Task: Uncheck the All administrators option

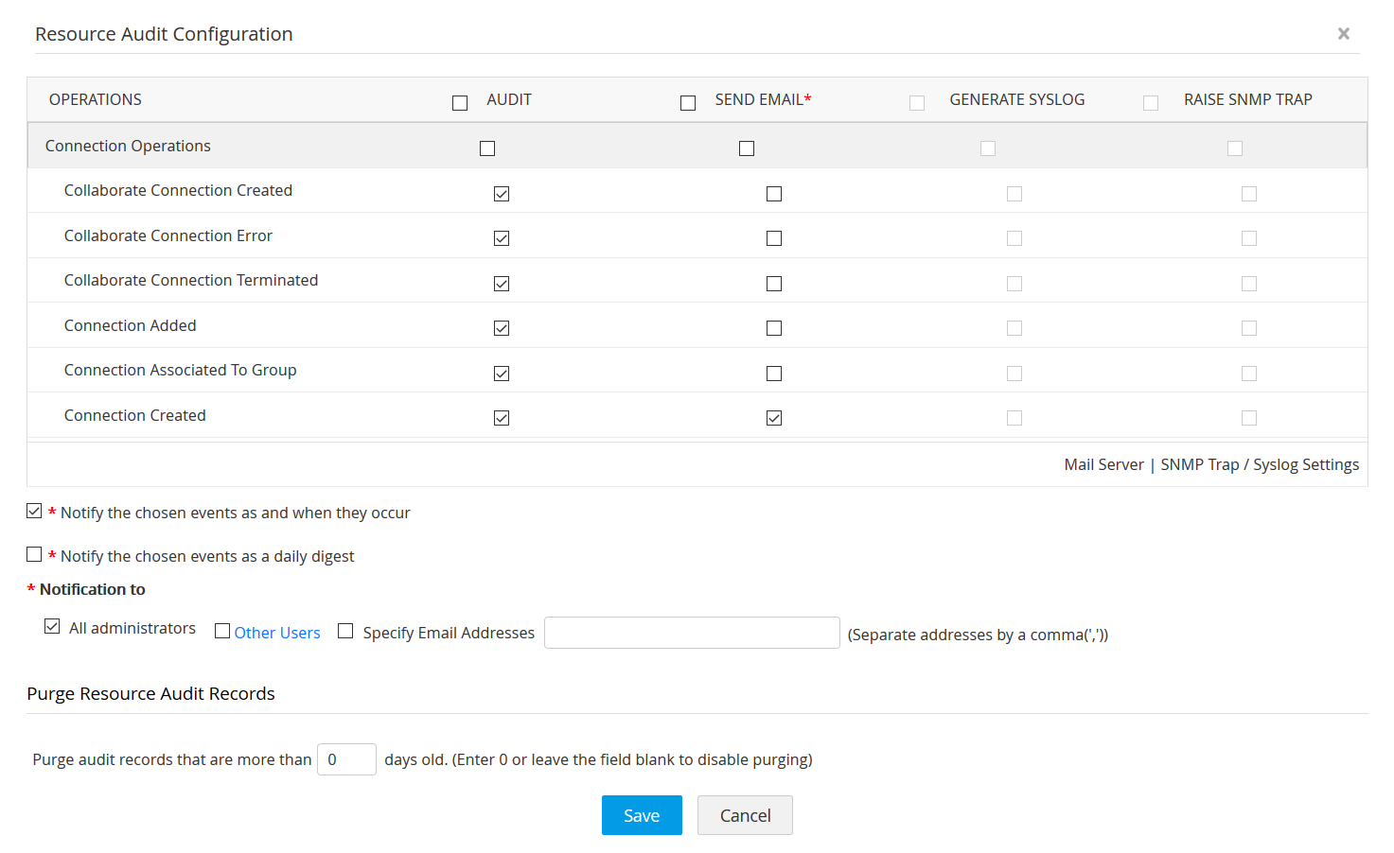Action: pyautogui.click(x=52, y=626)
